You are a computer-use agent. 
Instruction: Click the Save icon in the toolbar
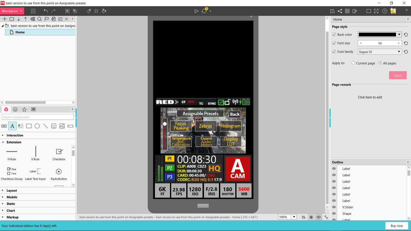point(33,11)
